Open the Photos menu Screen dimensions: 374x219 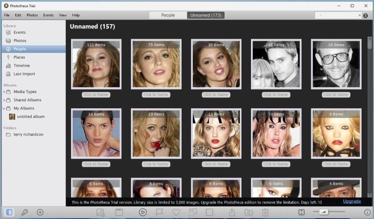(32, 15)
